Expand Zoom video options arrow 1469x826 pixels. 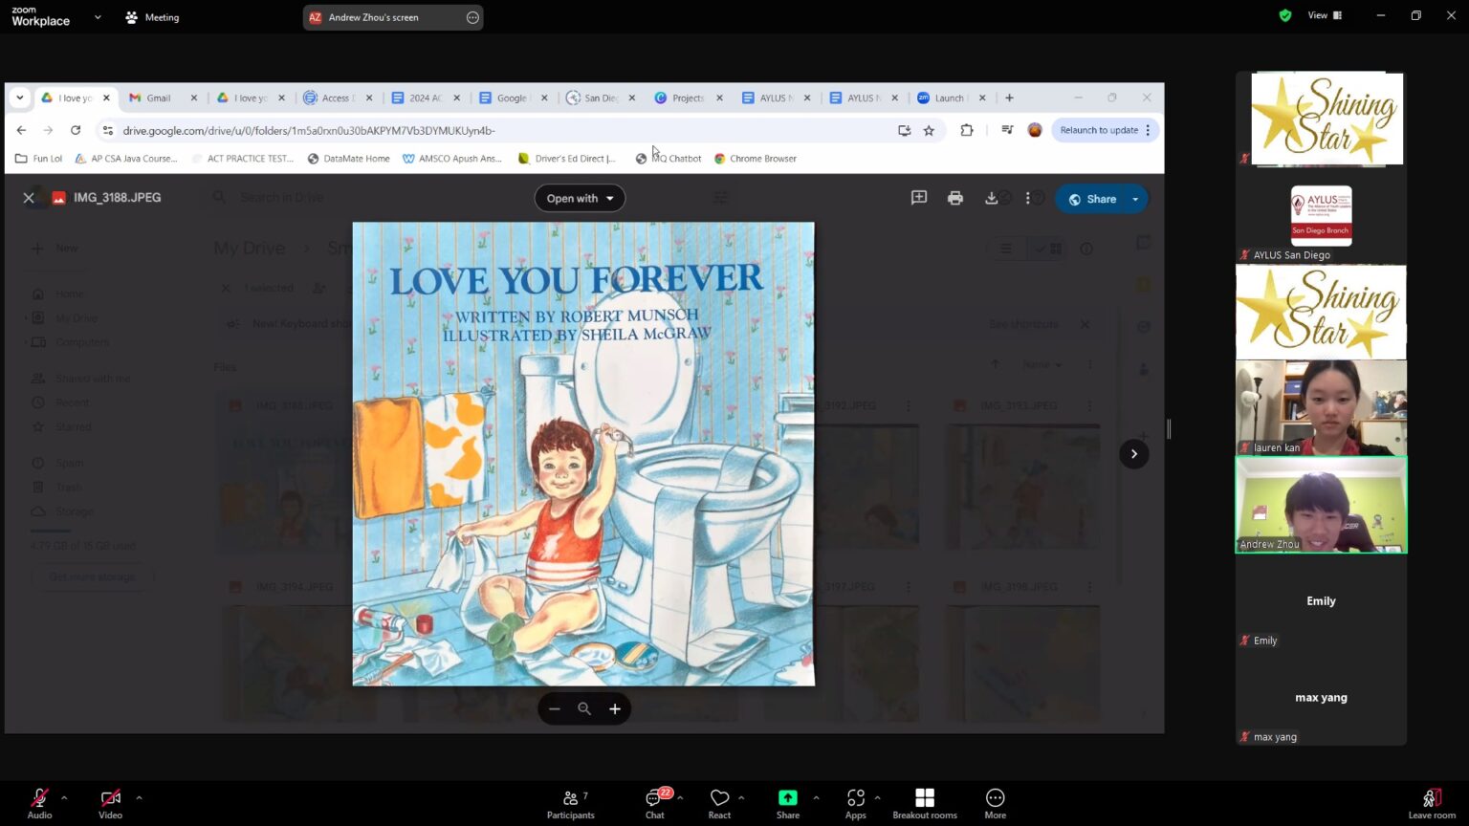[139, 797]
